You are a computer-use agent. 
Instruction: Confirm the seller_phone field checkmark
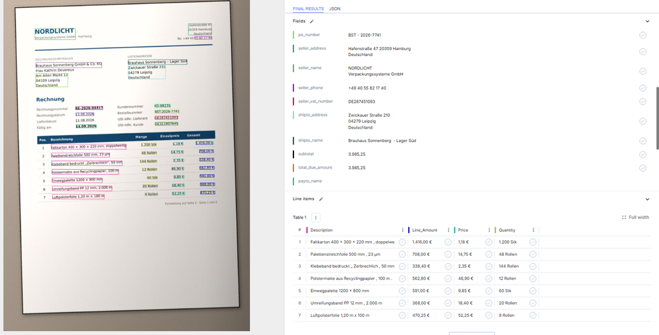click(643, 88)
